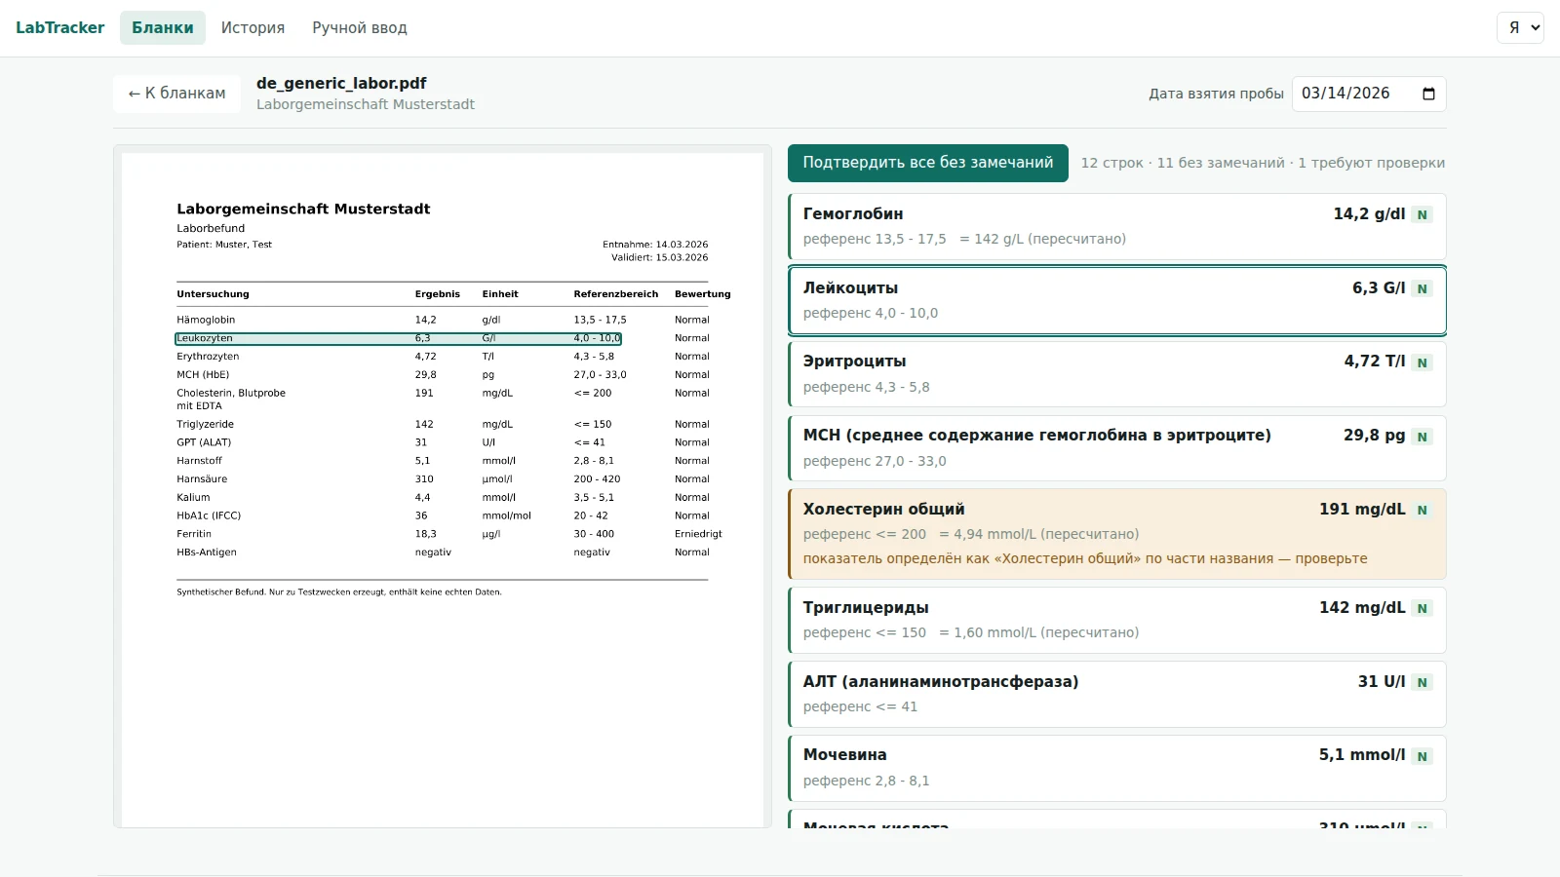Click the N status badge for Гемоглобин
Viewport: 1560px width, 877px height.
click(x=1423, y=214)
